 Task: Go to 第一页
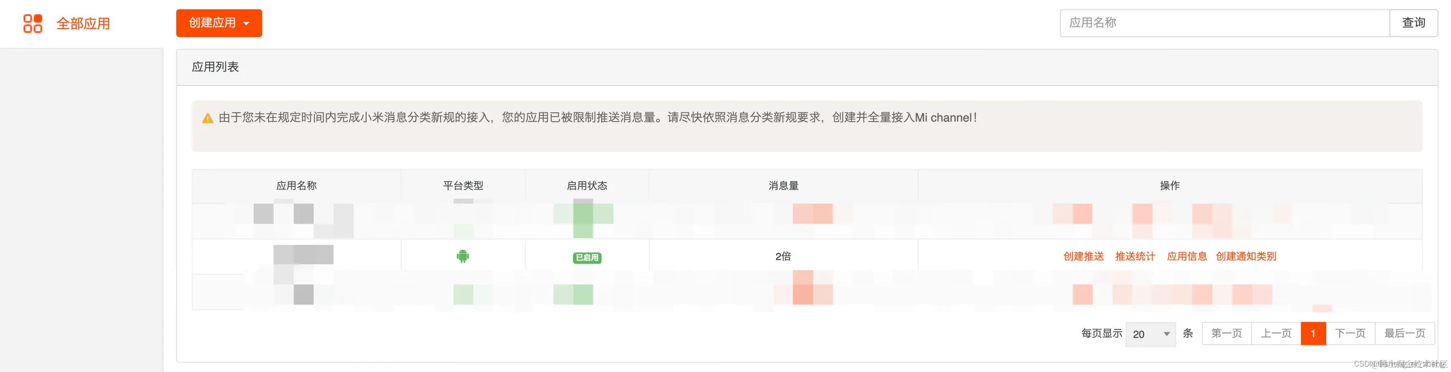pyautogui.click(x=1226, y=334)
